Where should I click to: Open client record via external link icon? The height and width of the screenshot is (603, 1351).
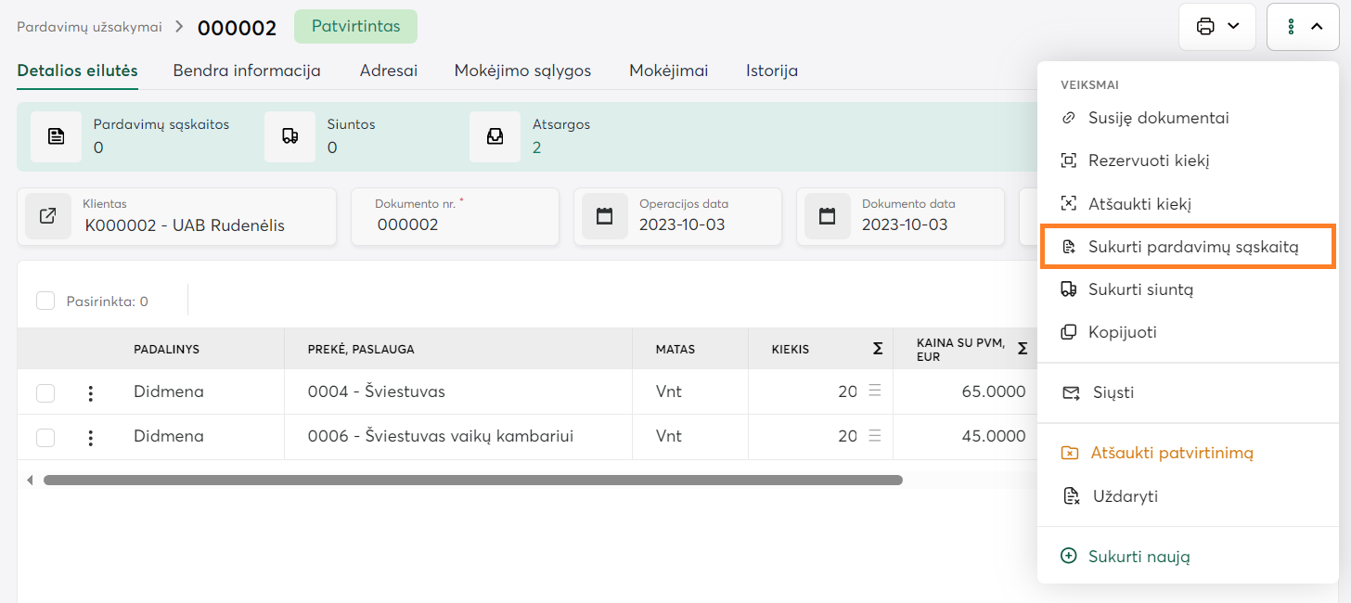pyautogui.click(x=47, y=216)
